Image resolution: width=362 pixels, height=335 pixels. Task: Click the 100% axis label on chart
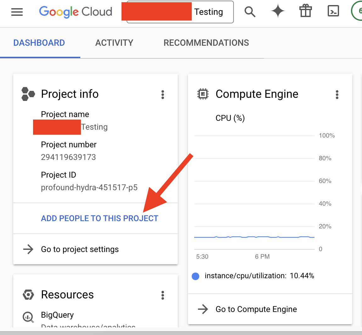327,135
